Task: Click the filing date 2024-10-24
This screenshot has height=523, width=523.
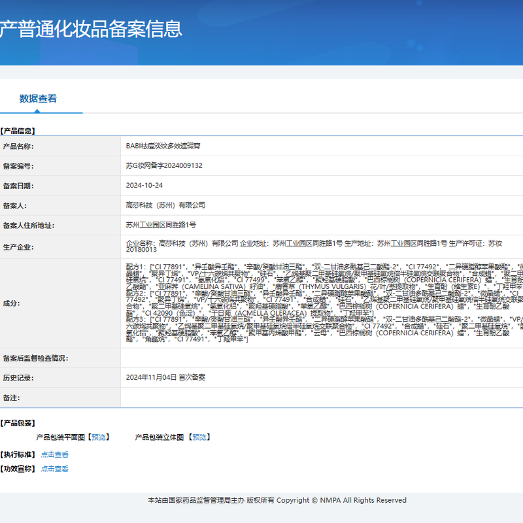Action: point(144,186)
